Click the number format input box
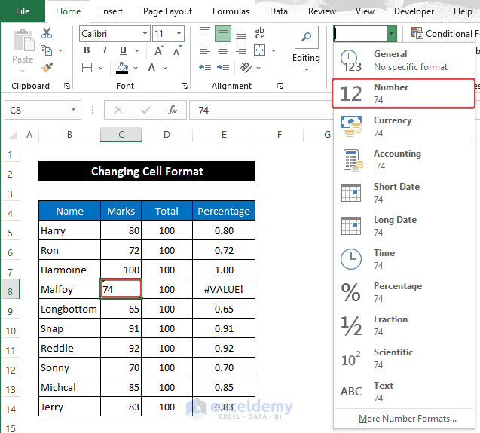 [x=360, y=33]
